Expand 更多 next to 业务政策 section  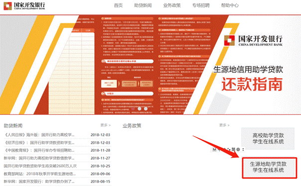pyautogui.click(x=224, y=125)
